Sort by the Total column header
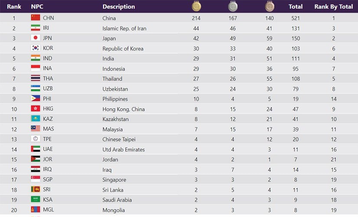The height and width of the screenshot is (217, 358). (x=296, y=6)
